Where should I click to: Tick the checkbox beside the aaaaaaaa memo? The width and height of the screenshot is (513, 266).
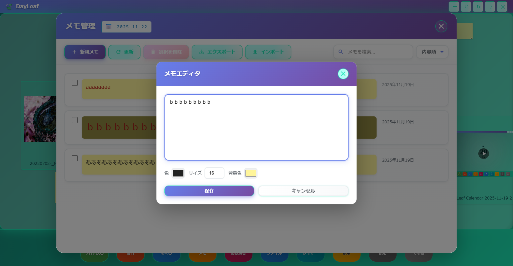pyautogui.click(x=75, y=83)
